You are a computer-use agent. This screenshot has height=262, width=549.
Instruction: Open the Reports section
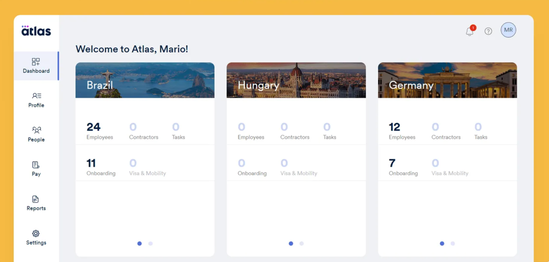tap(36, 203)
